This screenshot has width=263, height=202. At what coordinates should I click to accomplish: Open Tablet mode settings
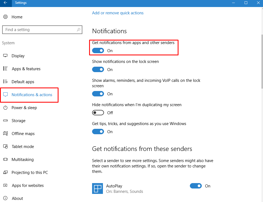(x=23, y=146)
